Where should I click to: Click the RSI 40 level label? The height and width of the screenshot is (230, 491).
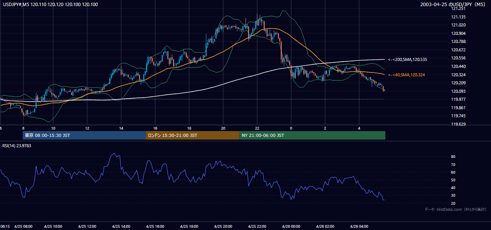tap(453, 187)
